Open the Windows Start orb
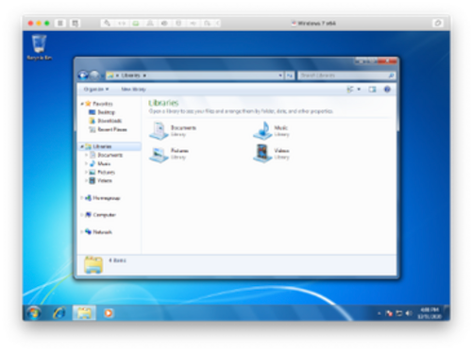 (33, 313)
